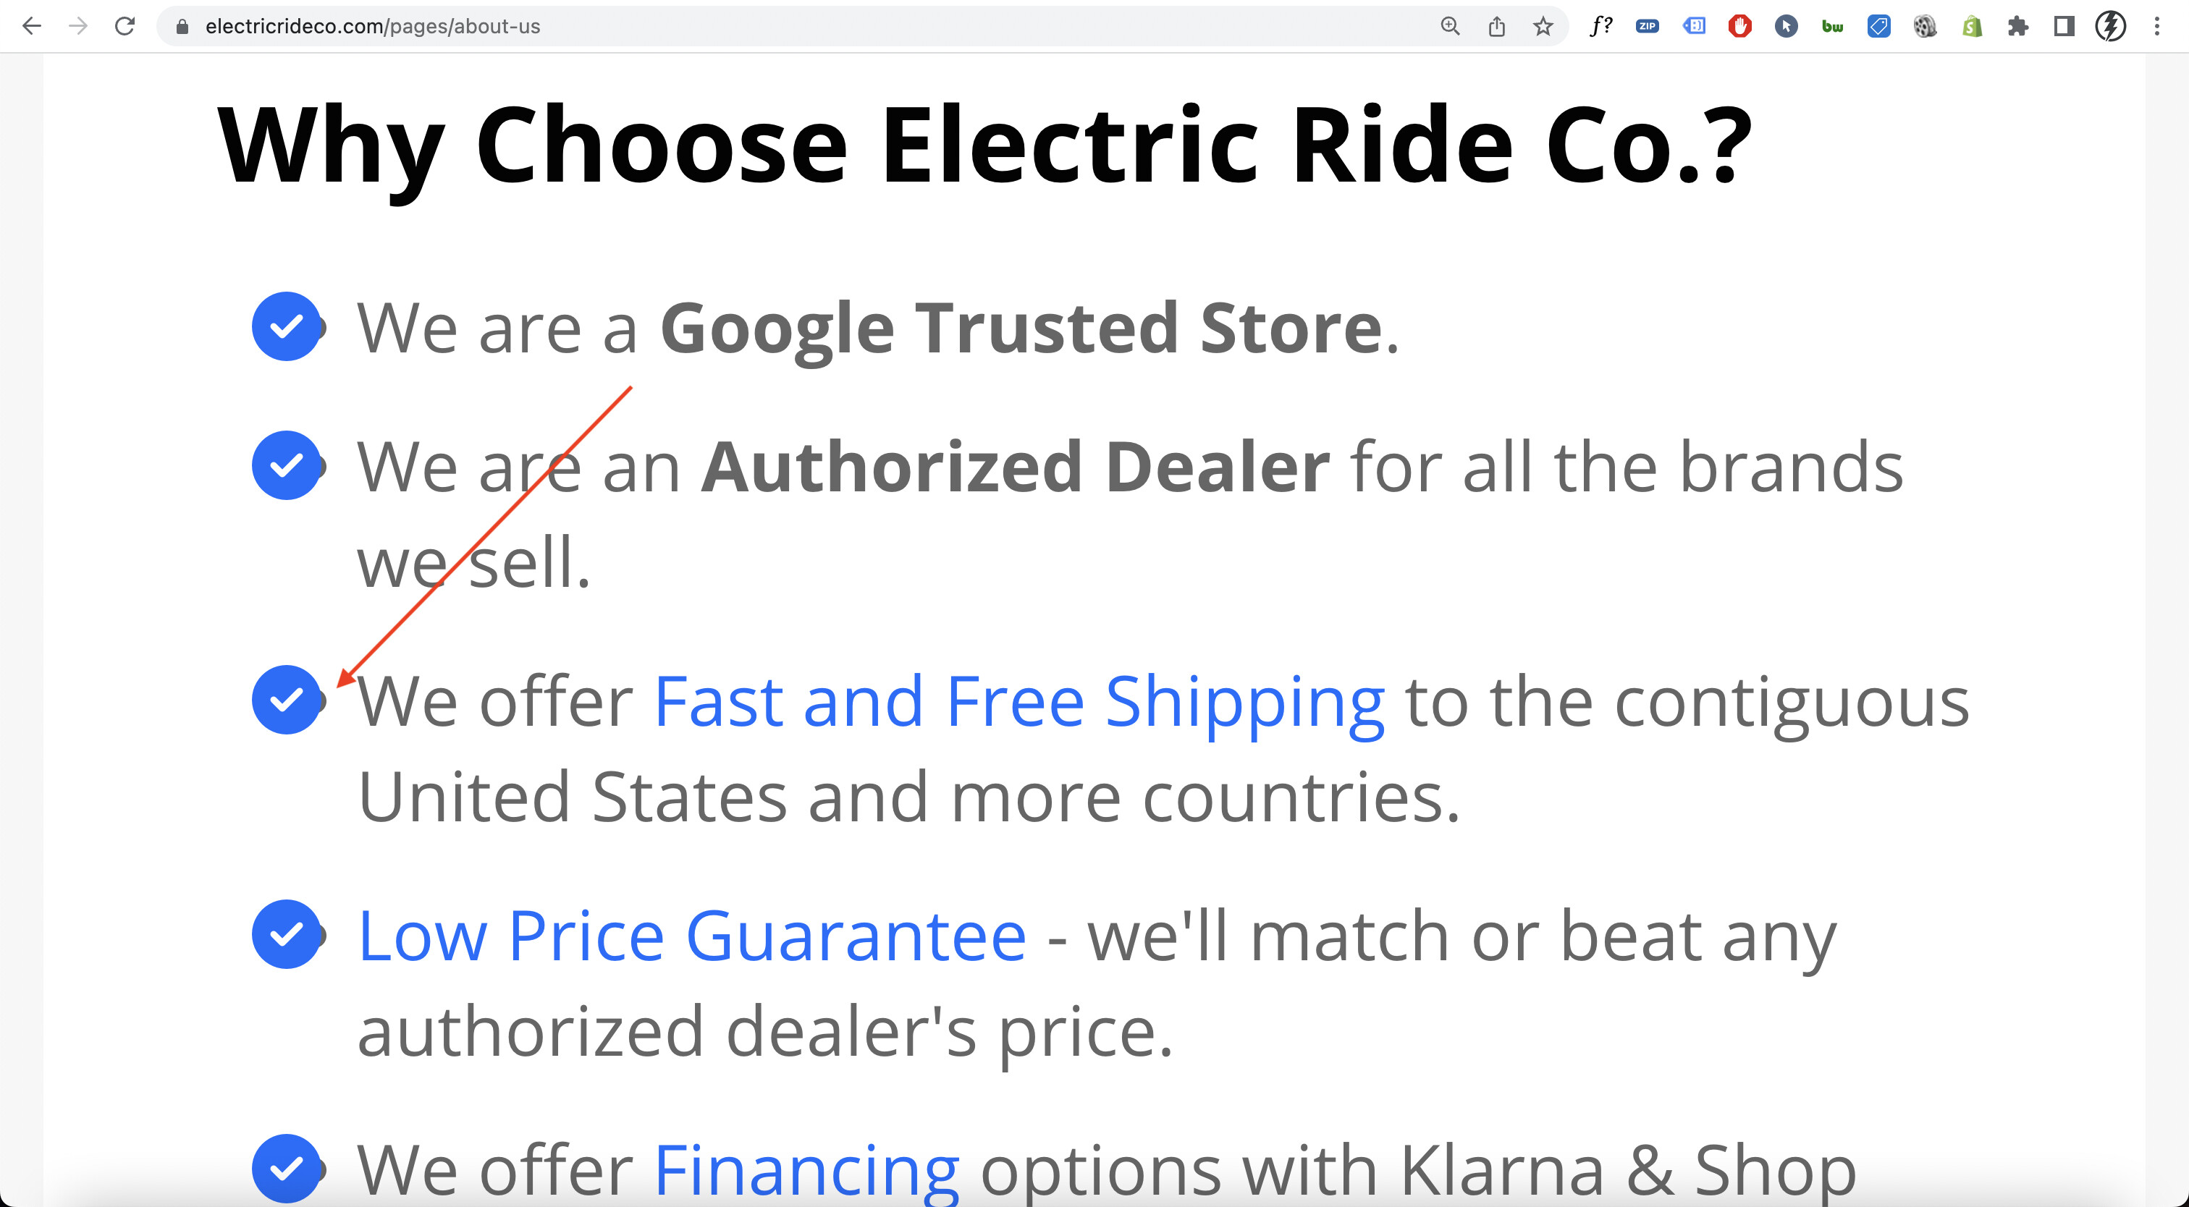Open the puzzle-piece Extensions menu
Image resolution: width=2189 pixels, height=1207 pixels.
(x=2017, y=26)
